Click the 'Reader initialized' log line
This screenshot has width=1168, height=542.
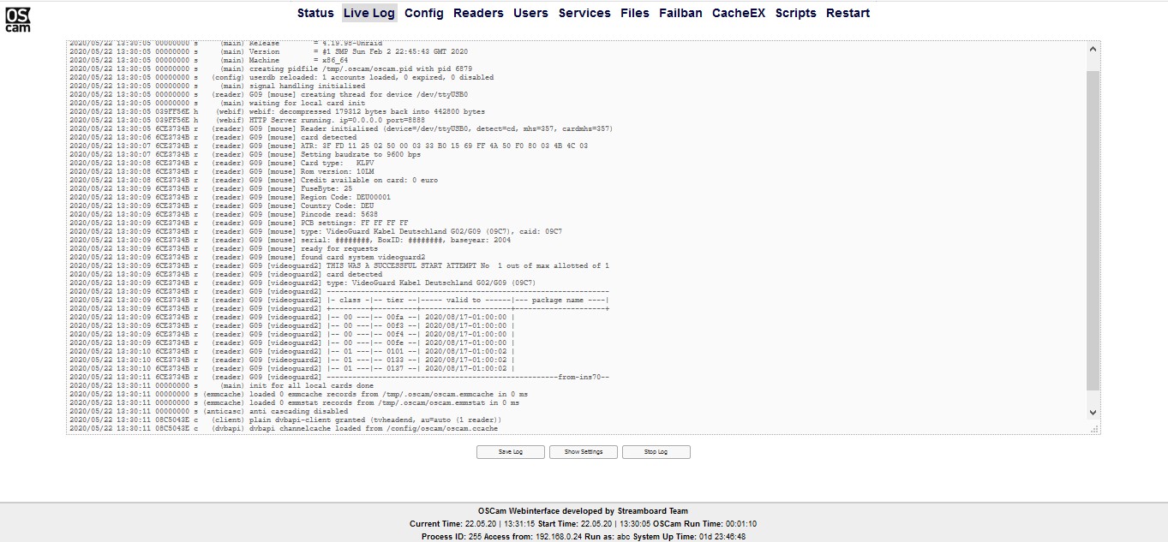[341, 128]
